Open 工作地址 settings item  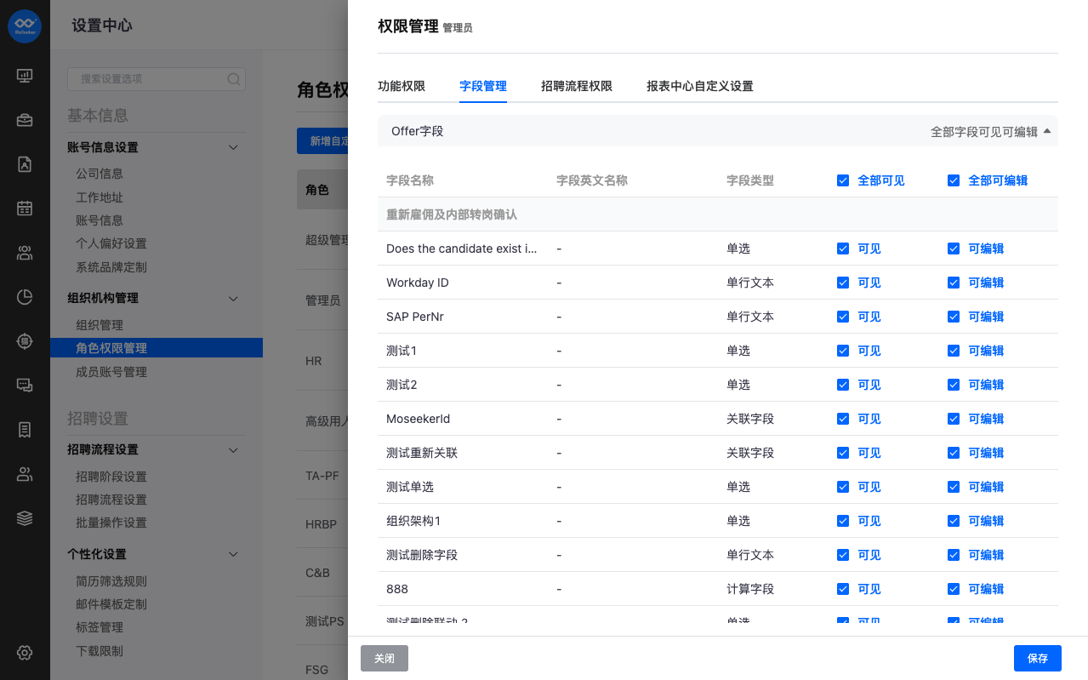100,197
